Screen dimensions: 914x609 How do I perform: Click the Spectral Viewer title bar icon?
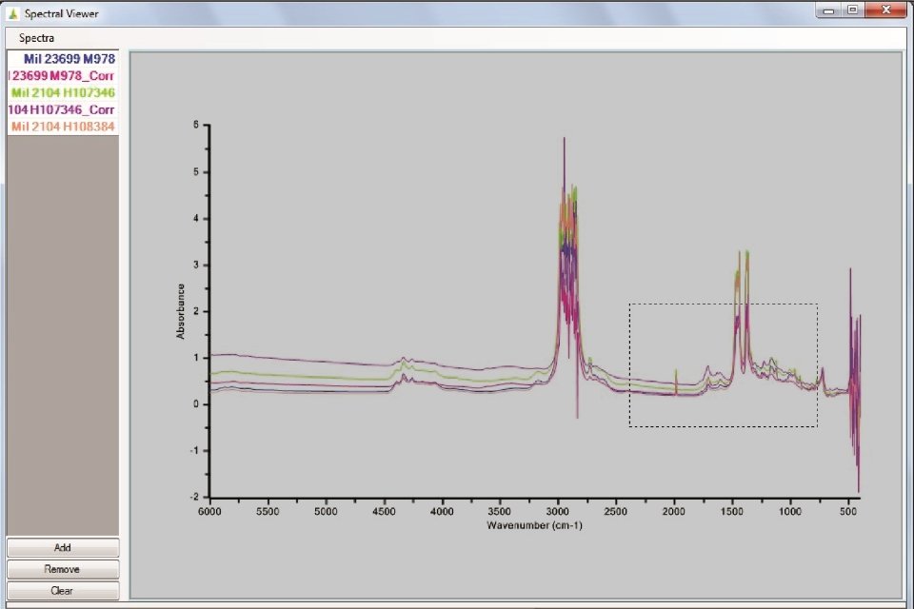tap(12, 14)
